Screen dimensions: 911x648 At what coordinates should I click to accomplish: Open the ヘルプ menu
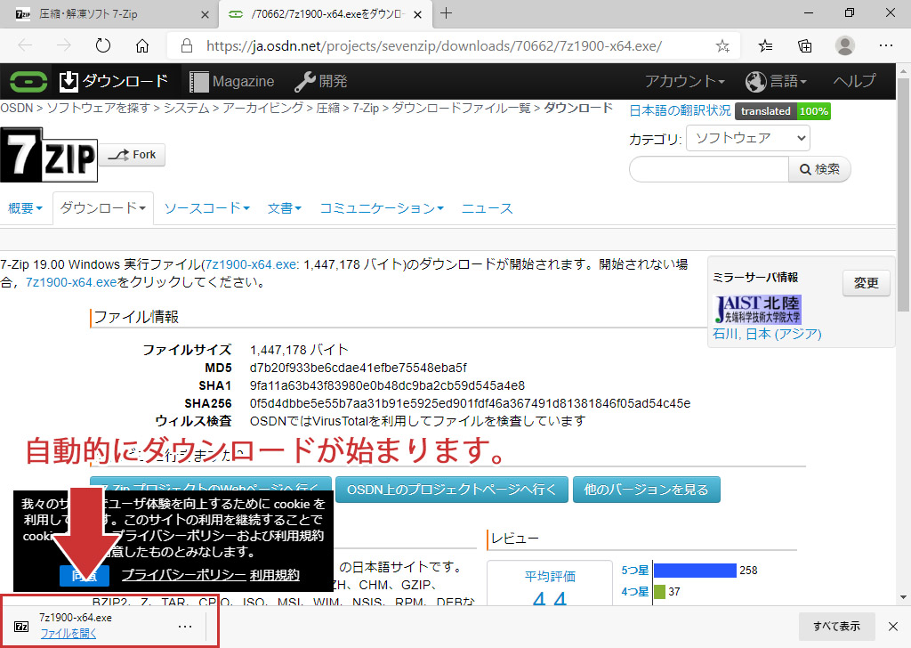tap(854, 81)
